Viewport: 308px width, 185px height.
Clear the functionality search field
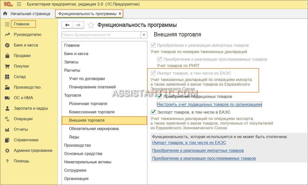click(x=144, y=35)
